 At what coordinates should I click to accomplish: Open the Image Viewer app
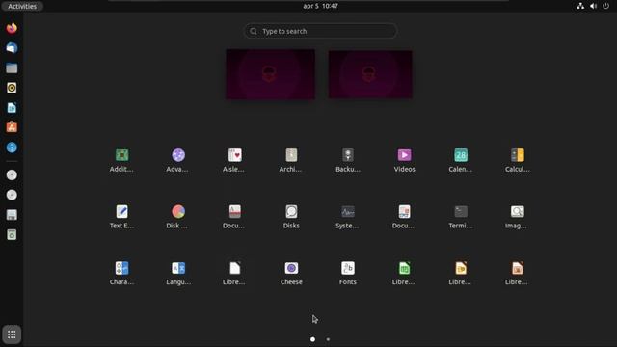point(518,217)
